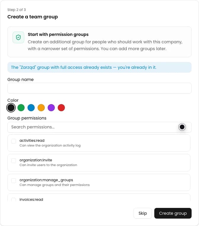Toggle the invoices:read permission checkbox
Image resolution: width=199 pixels, height=226 pixels.
coord(14,200)
